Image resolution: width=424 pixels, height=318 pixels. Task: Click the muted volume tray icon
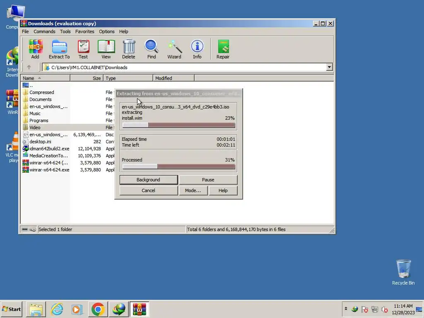384,309
